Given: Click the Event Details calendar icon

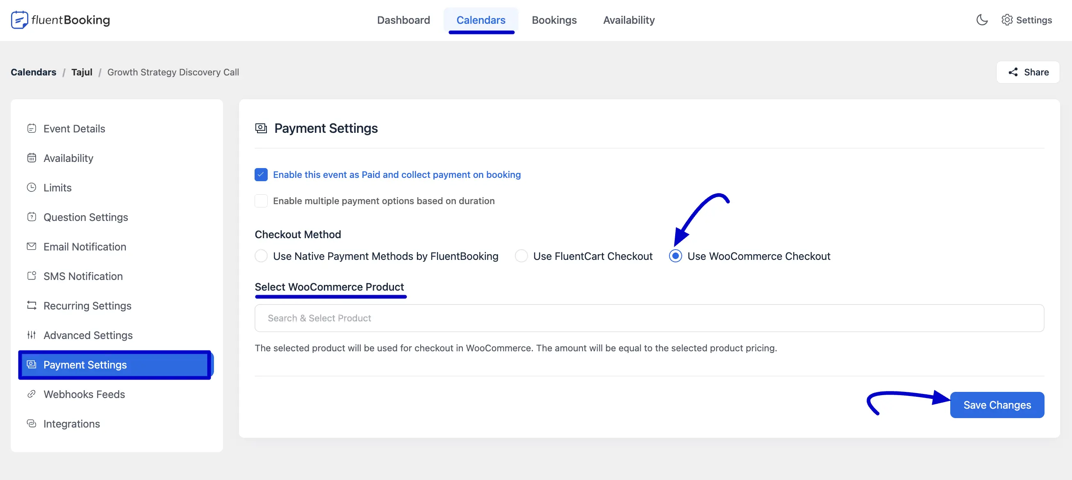Looking at the screenshot, I should point(32,129).
